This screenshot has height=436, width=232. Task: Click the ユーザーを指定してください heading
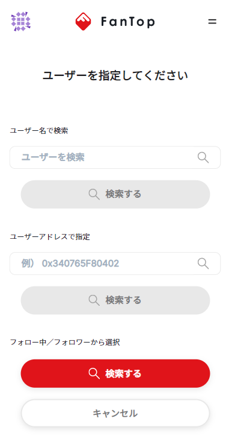pos(115,75)
